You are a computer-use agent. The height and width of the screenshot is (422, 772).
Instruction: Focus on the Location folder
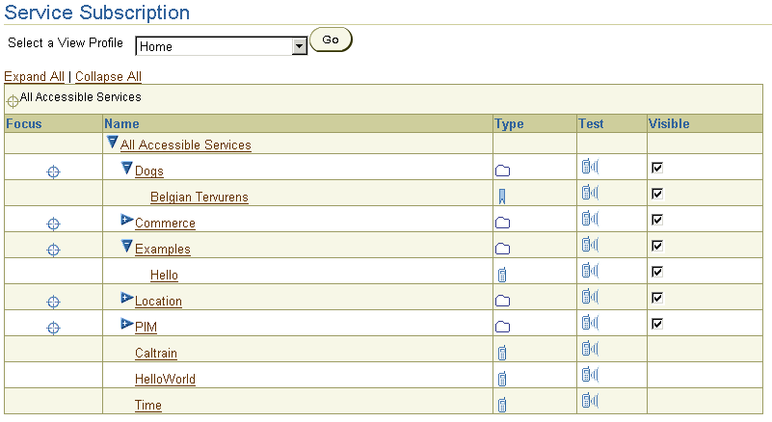point(53,302)
